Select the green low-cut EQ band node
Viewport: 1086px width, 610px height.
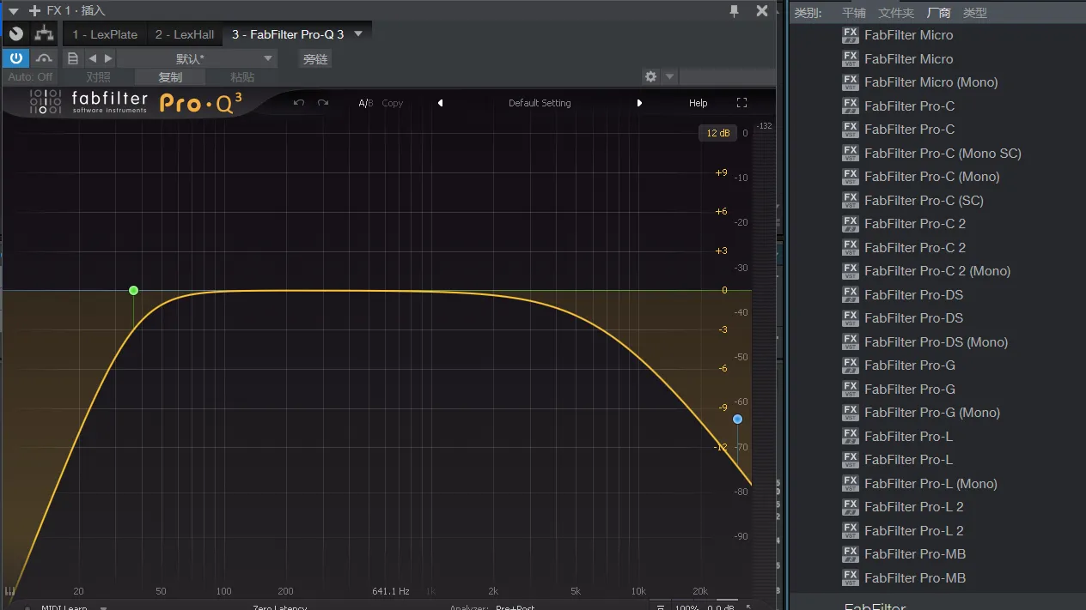pos(133,291)
